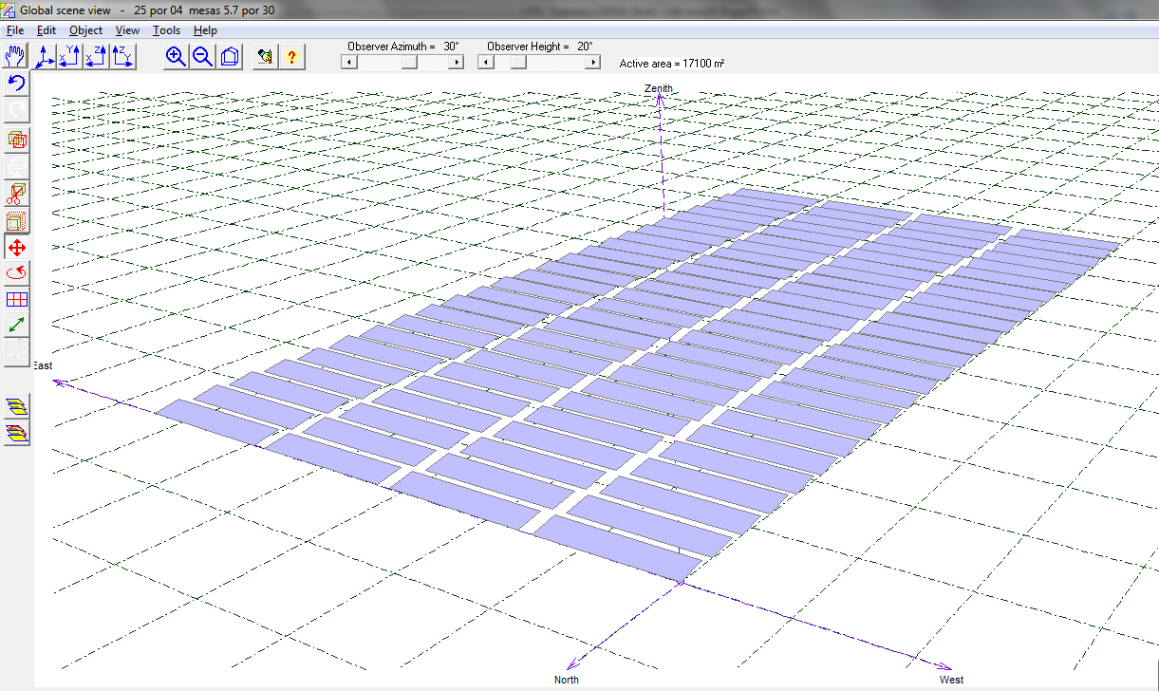Image resolution: width=1159 pixels, height=691 pixels.
Task: Decrease Observer Height with left arrow
Action: 484,62
